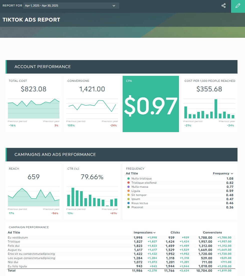Click total conversions value 10,704.00
245x276 pixels.
click(x=204, y=271)
